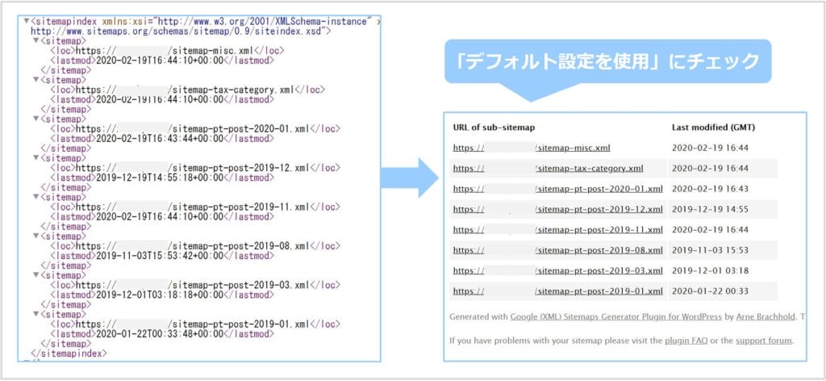Click the XML loc line for sitemap-pt-post-2019-08.xml
Screen dimensions: 826x381
195,246
